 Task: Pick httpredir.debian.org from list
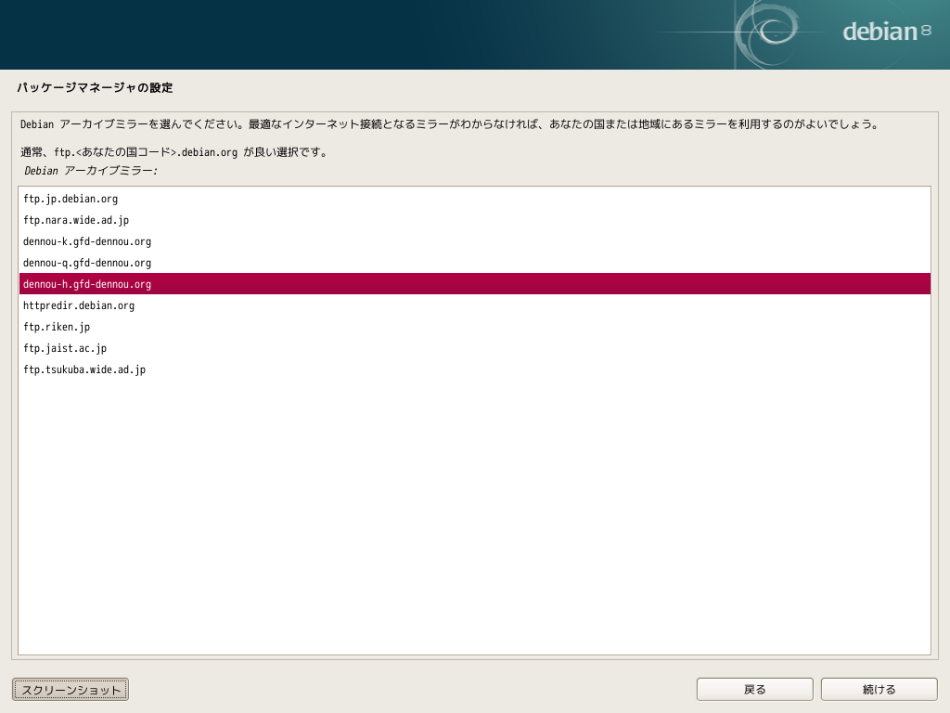(474, 305)
